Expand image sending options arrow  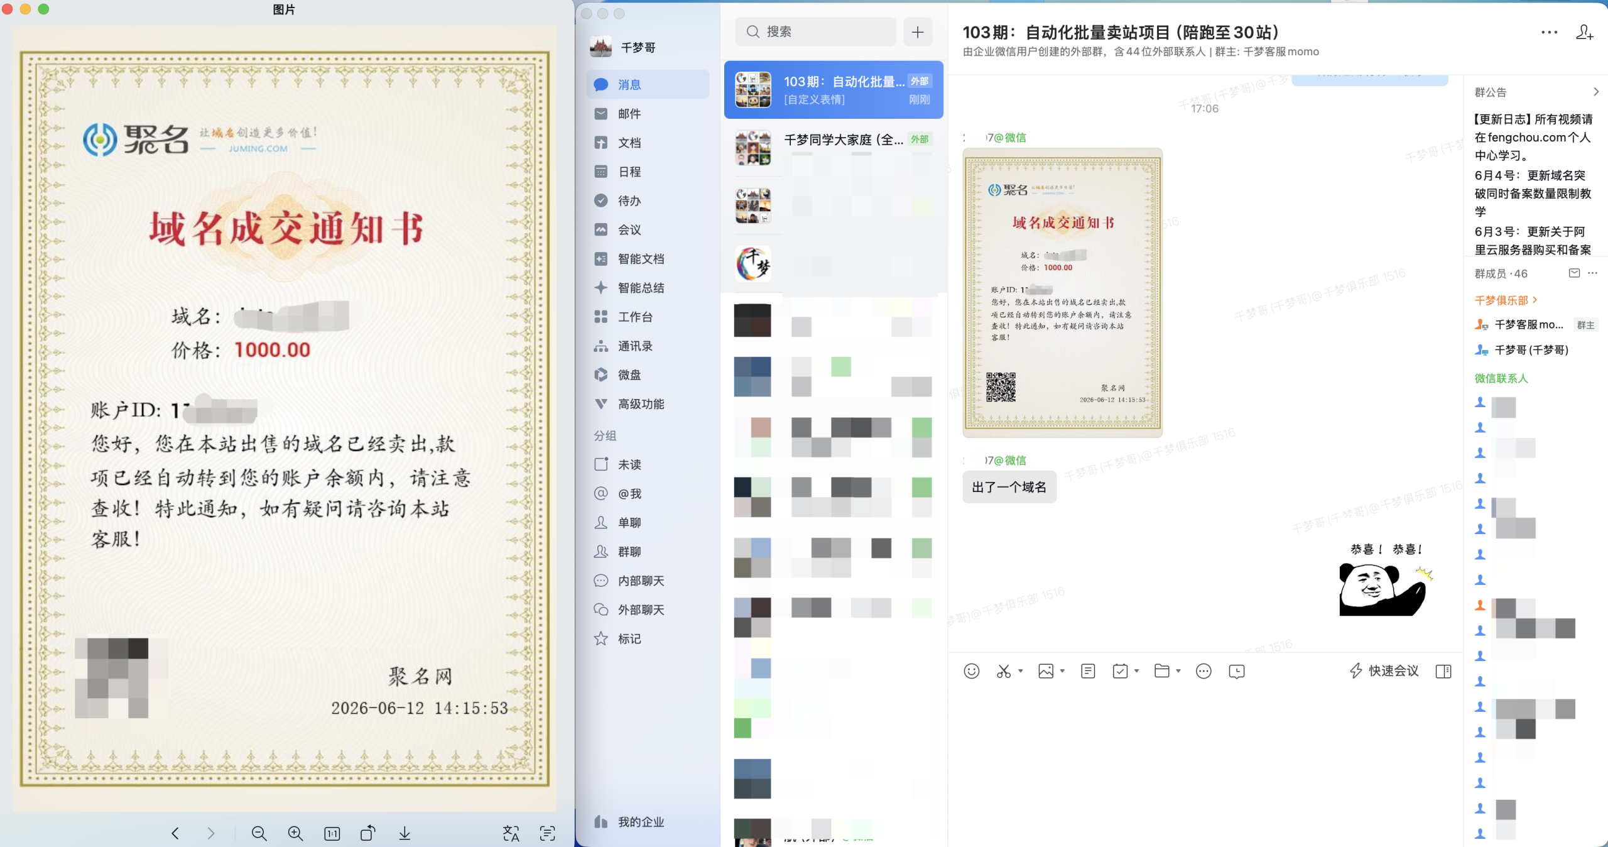(1062, 671)
